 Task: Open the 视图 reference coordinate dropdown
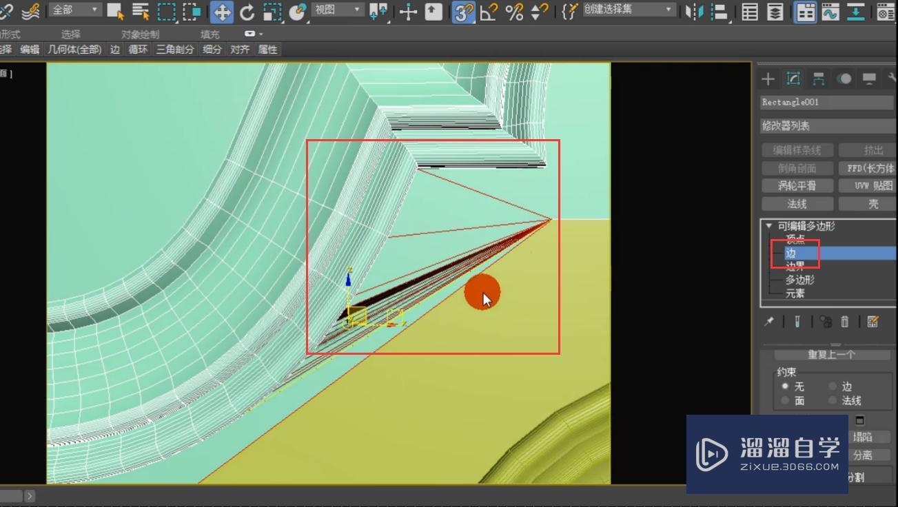click(338, 10)
